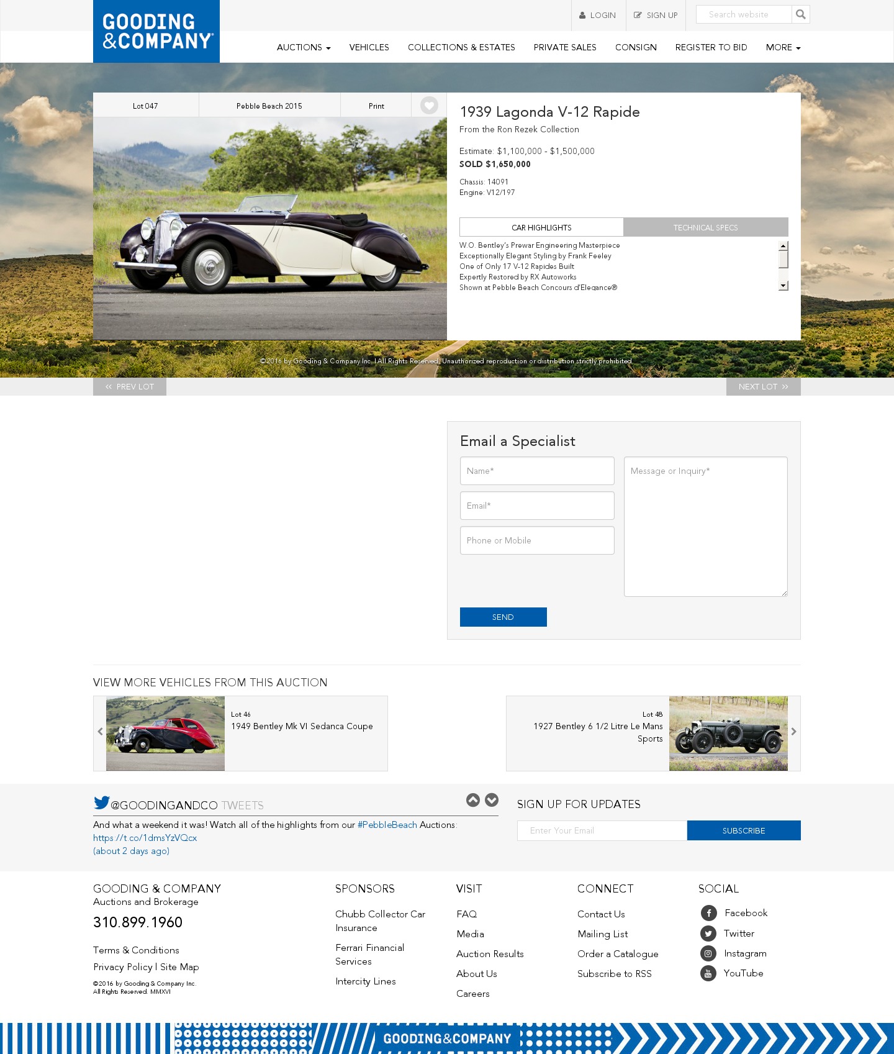Click the Twitter bird icon
Viewport: 894px width, 1054px height.
click(x=101, y=802)
